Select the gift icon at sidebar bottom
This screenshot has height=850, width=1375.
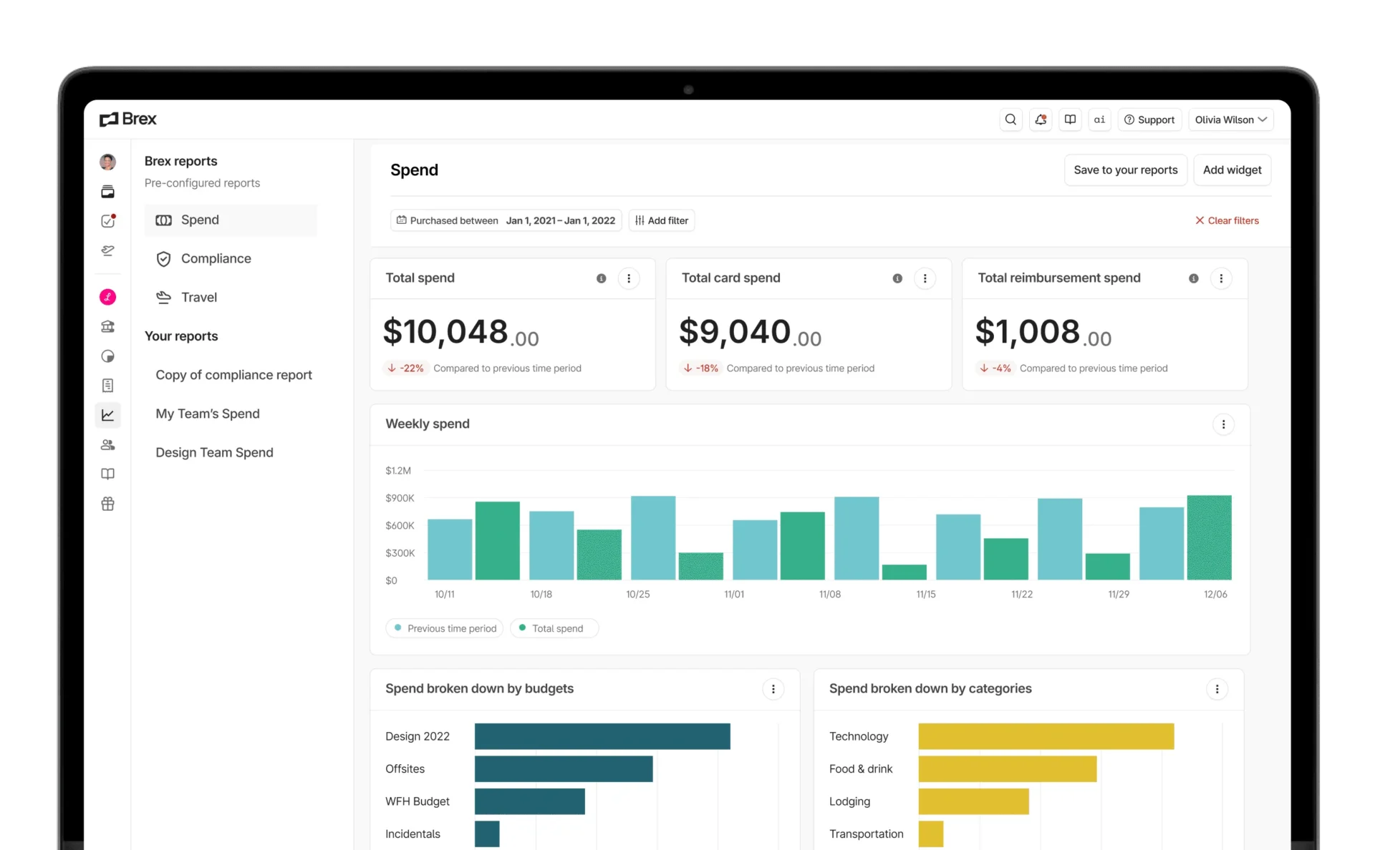coord(108,504)
